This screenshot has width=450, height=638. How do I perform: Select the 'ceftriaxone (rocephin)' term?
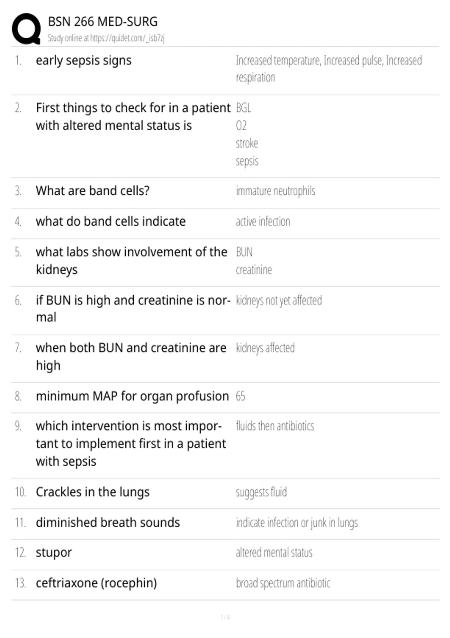point(96,583)
